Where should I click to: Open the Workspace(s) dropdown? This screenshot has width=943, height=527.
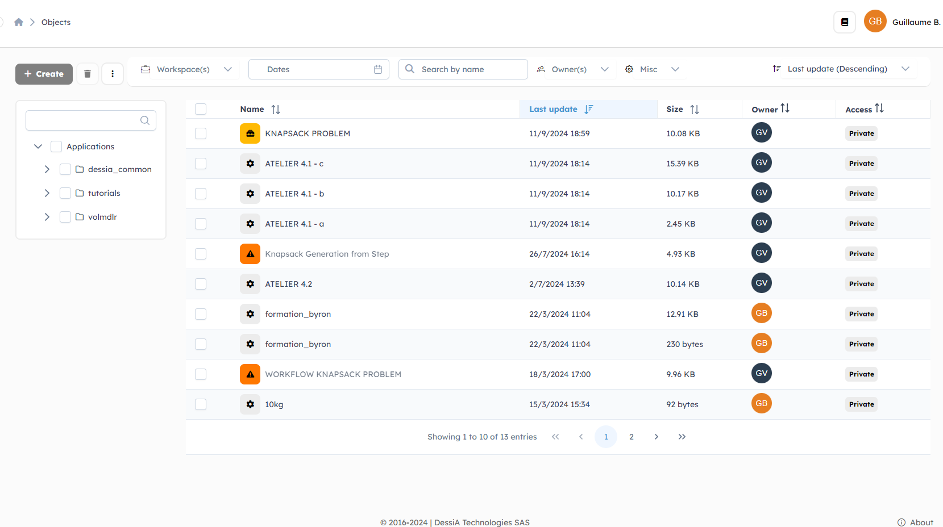(x=186, y=69)
